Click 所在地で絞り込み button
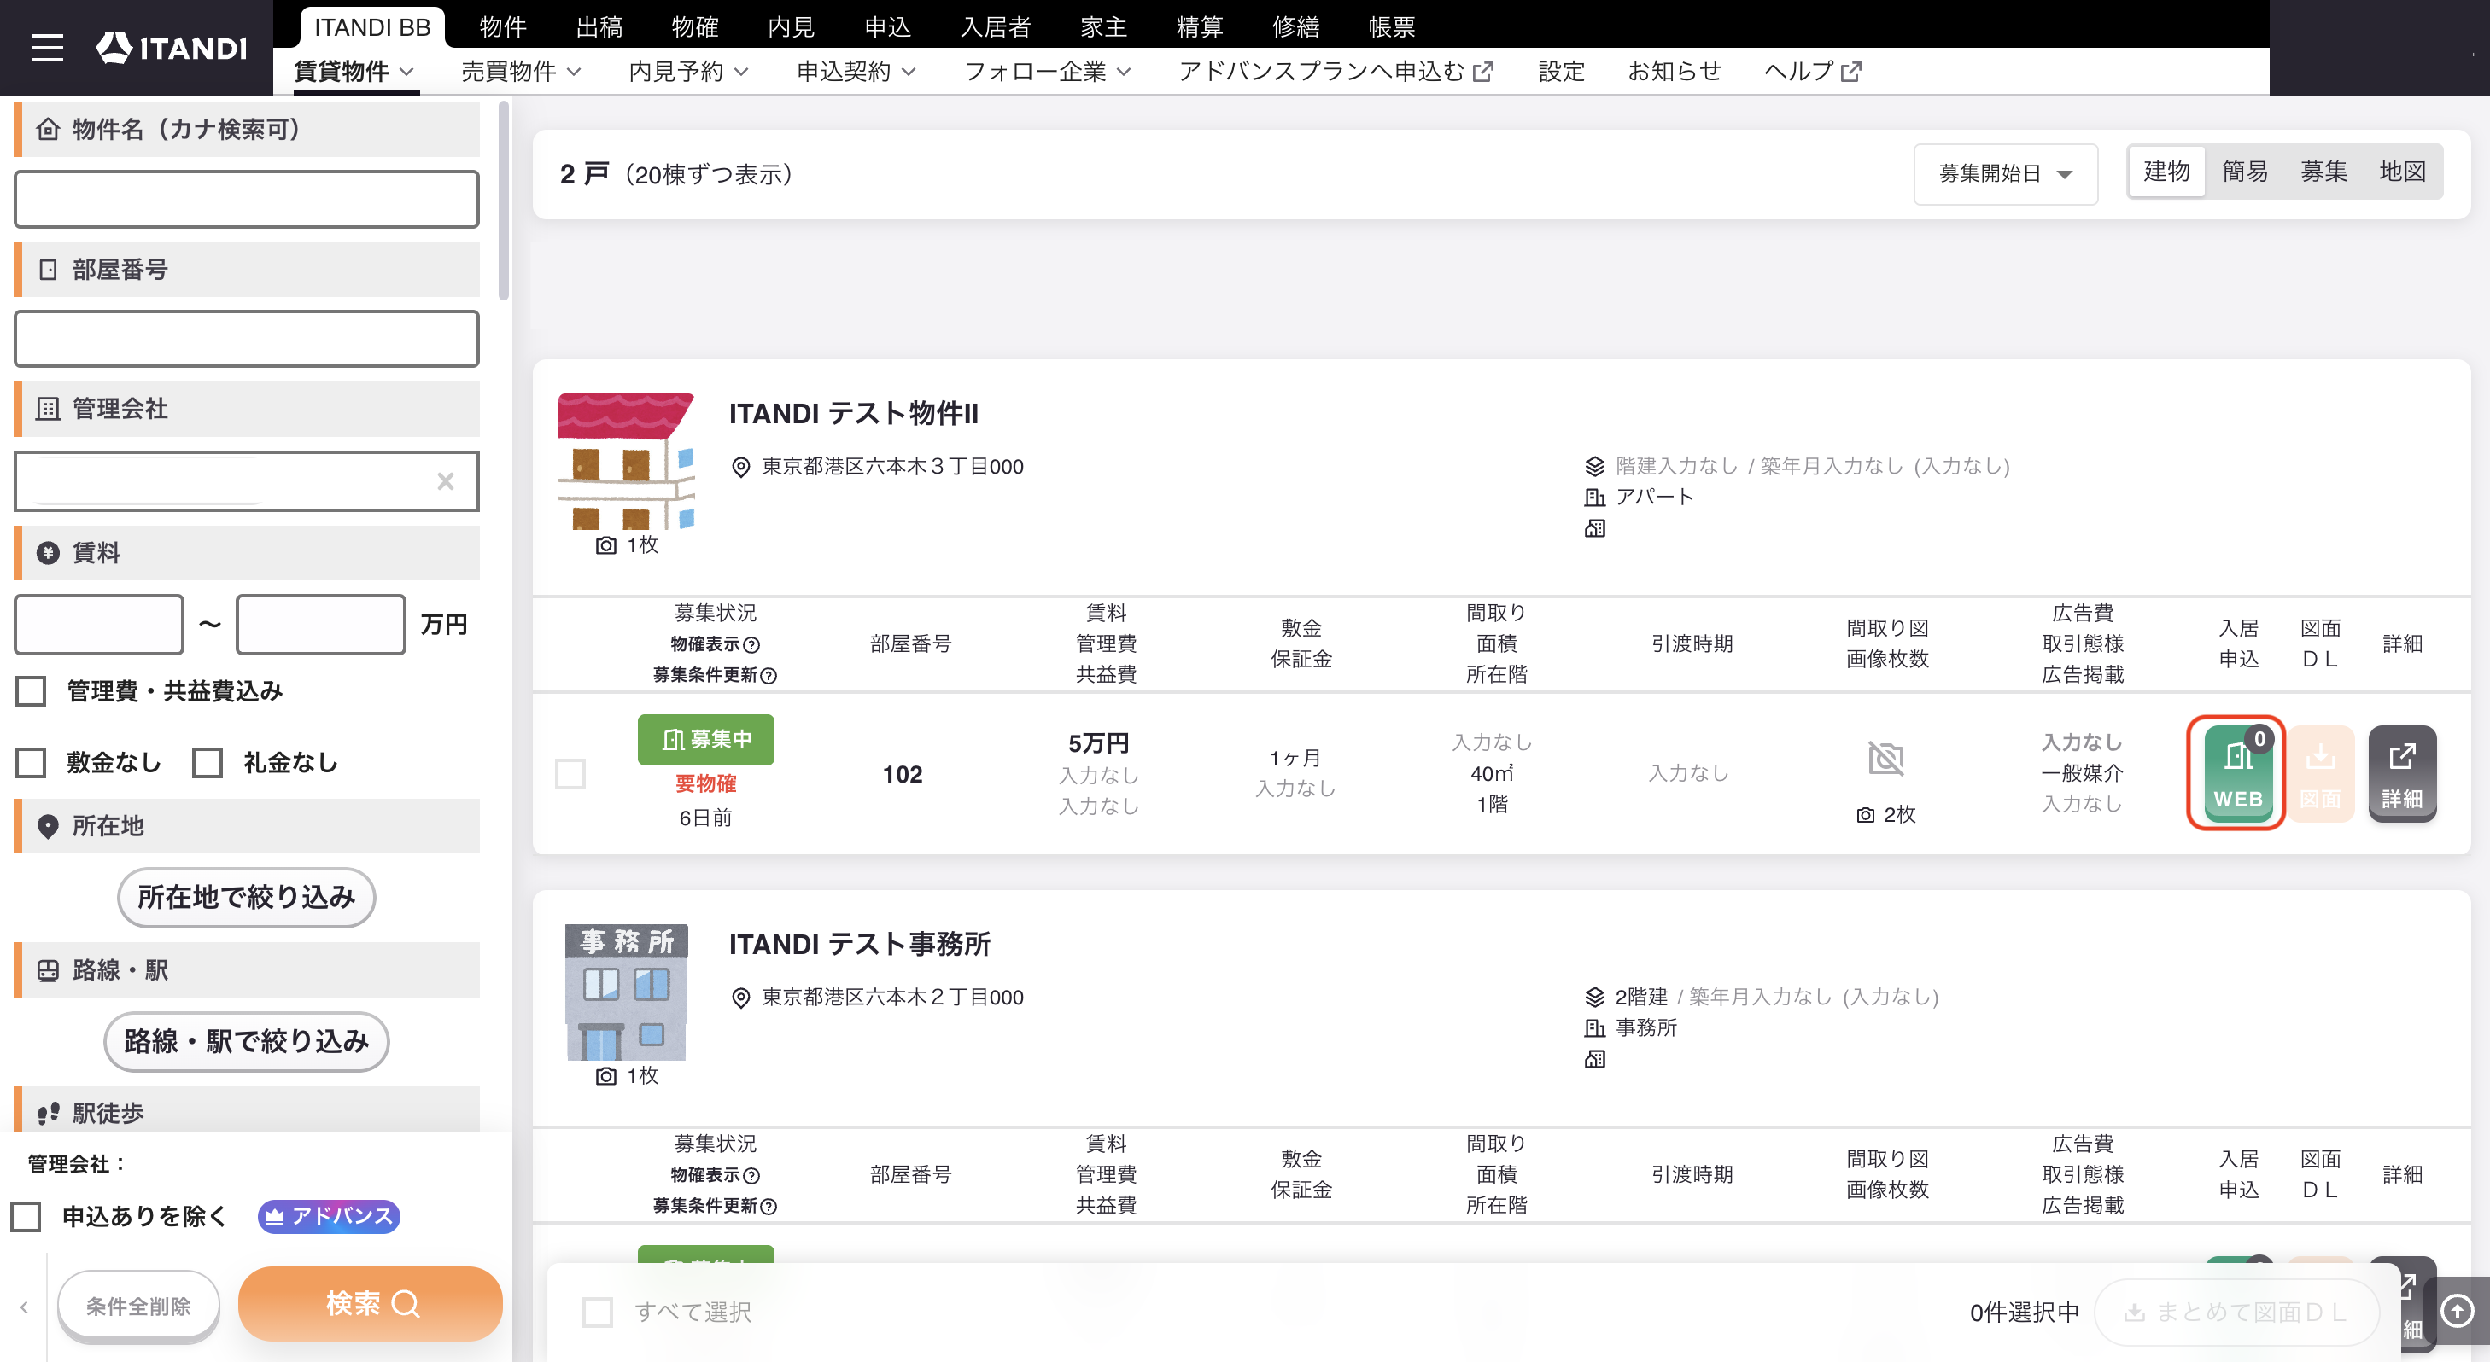Viewport: 2490px width, 1362px height. 247,896
